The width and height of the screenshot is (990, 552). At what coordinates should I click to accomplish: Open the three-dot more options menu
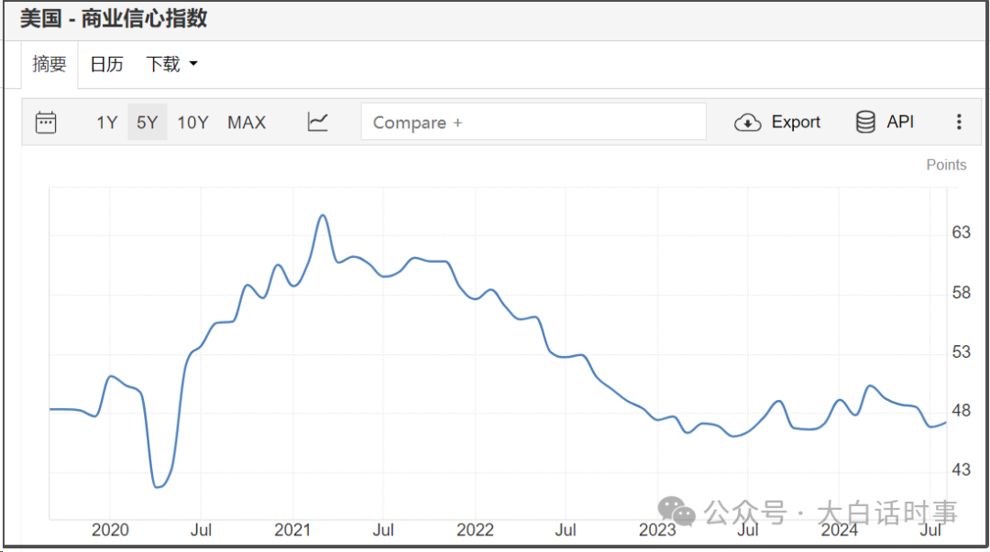(x=959, y=122)
